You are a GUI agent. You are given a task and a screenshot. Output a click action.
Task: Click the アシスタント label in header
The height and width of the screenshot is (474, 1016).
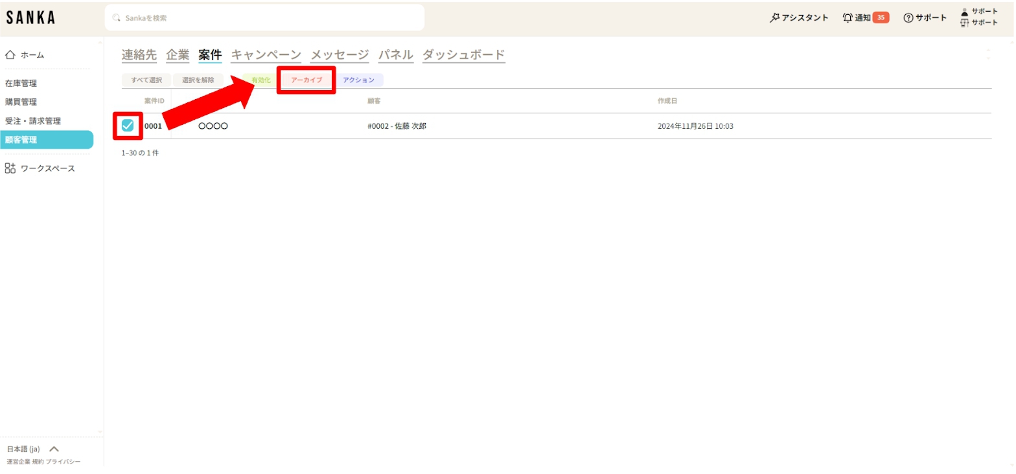pos(805,17)
